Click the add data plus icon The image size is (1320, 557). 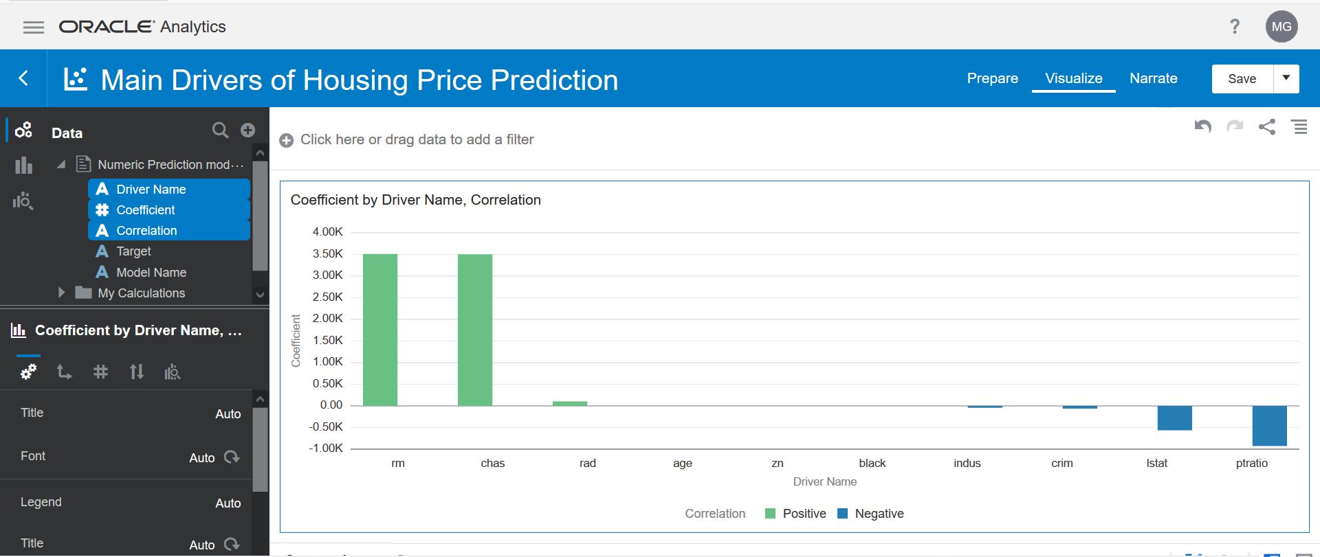247,130
